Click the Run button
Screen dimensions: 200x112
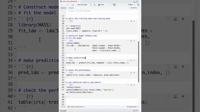coord(130,5)
